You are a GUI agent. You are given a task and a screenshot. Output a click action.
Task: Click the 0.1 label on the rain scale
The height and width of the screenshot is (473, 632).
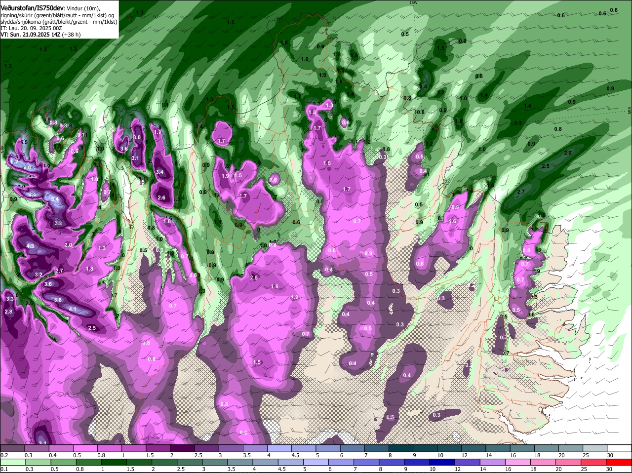4,469
